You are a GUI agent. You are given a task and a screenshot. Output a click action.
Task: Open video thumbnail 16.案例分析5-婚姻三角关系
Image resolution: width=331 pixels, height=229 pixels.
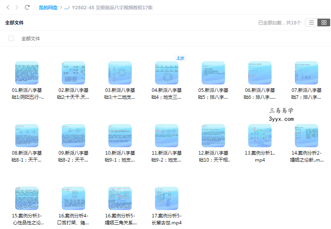(x=120, y=198)
